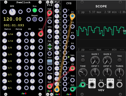Click the CVS Trg input jack

pos(72,80)
